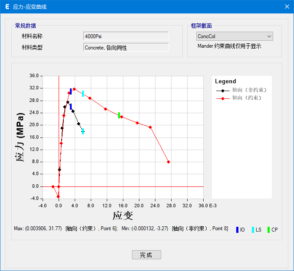Click the 应变 x-axis title
The image size is (294, 271).
coord(122,215)
